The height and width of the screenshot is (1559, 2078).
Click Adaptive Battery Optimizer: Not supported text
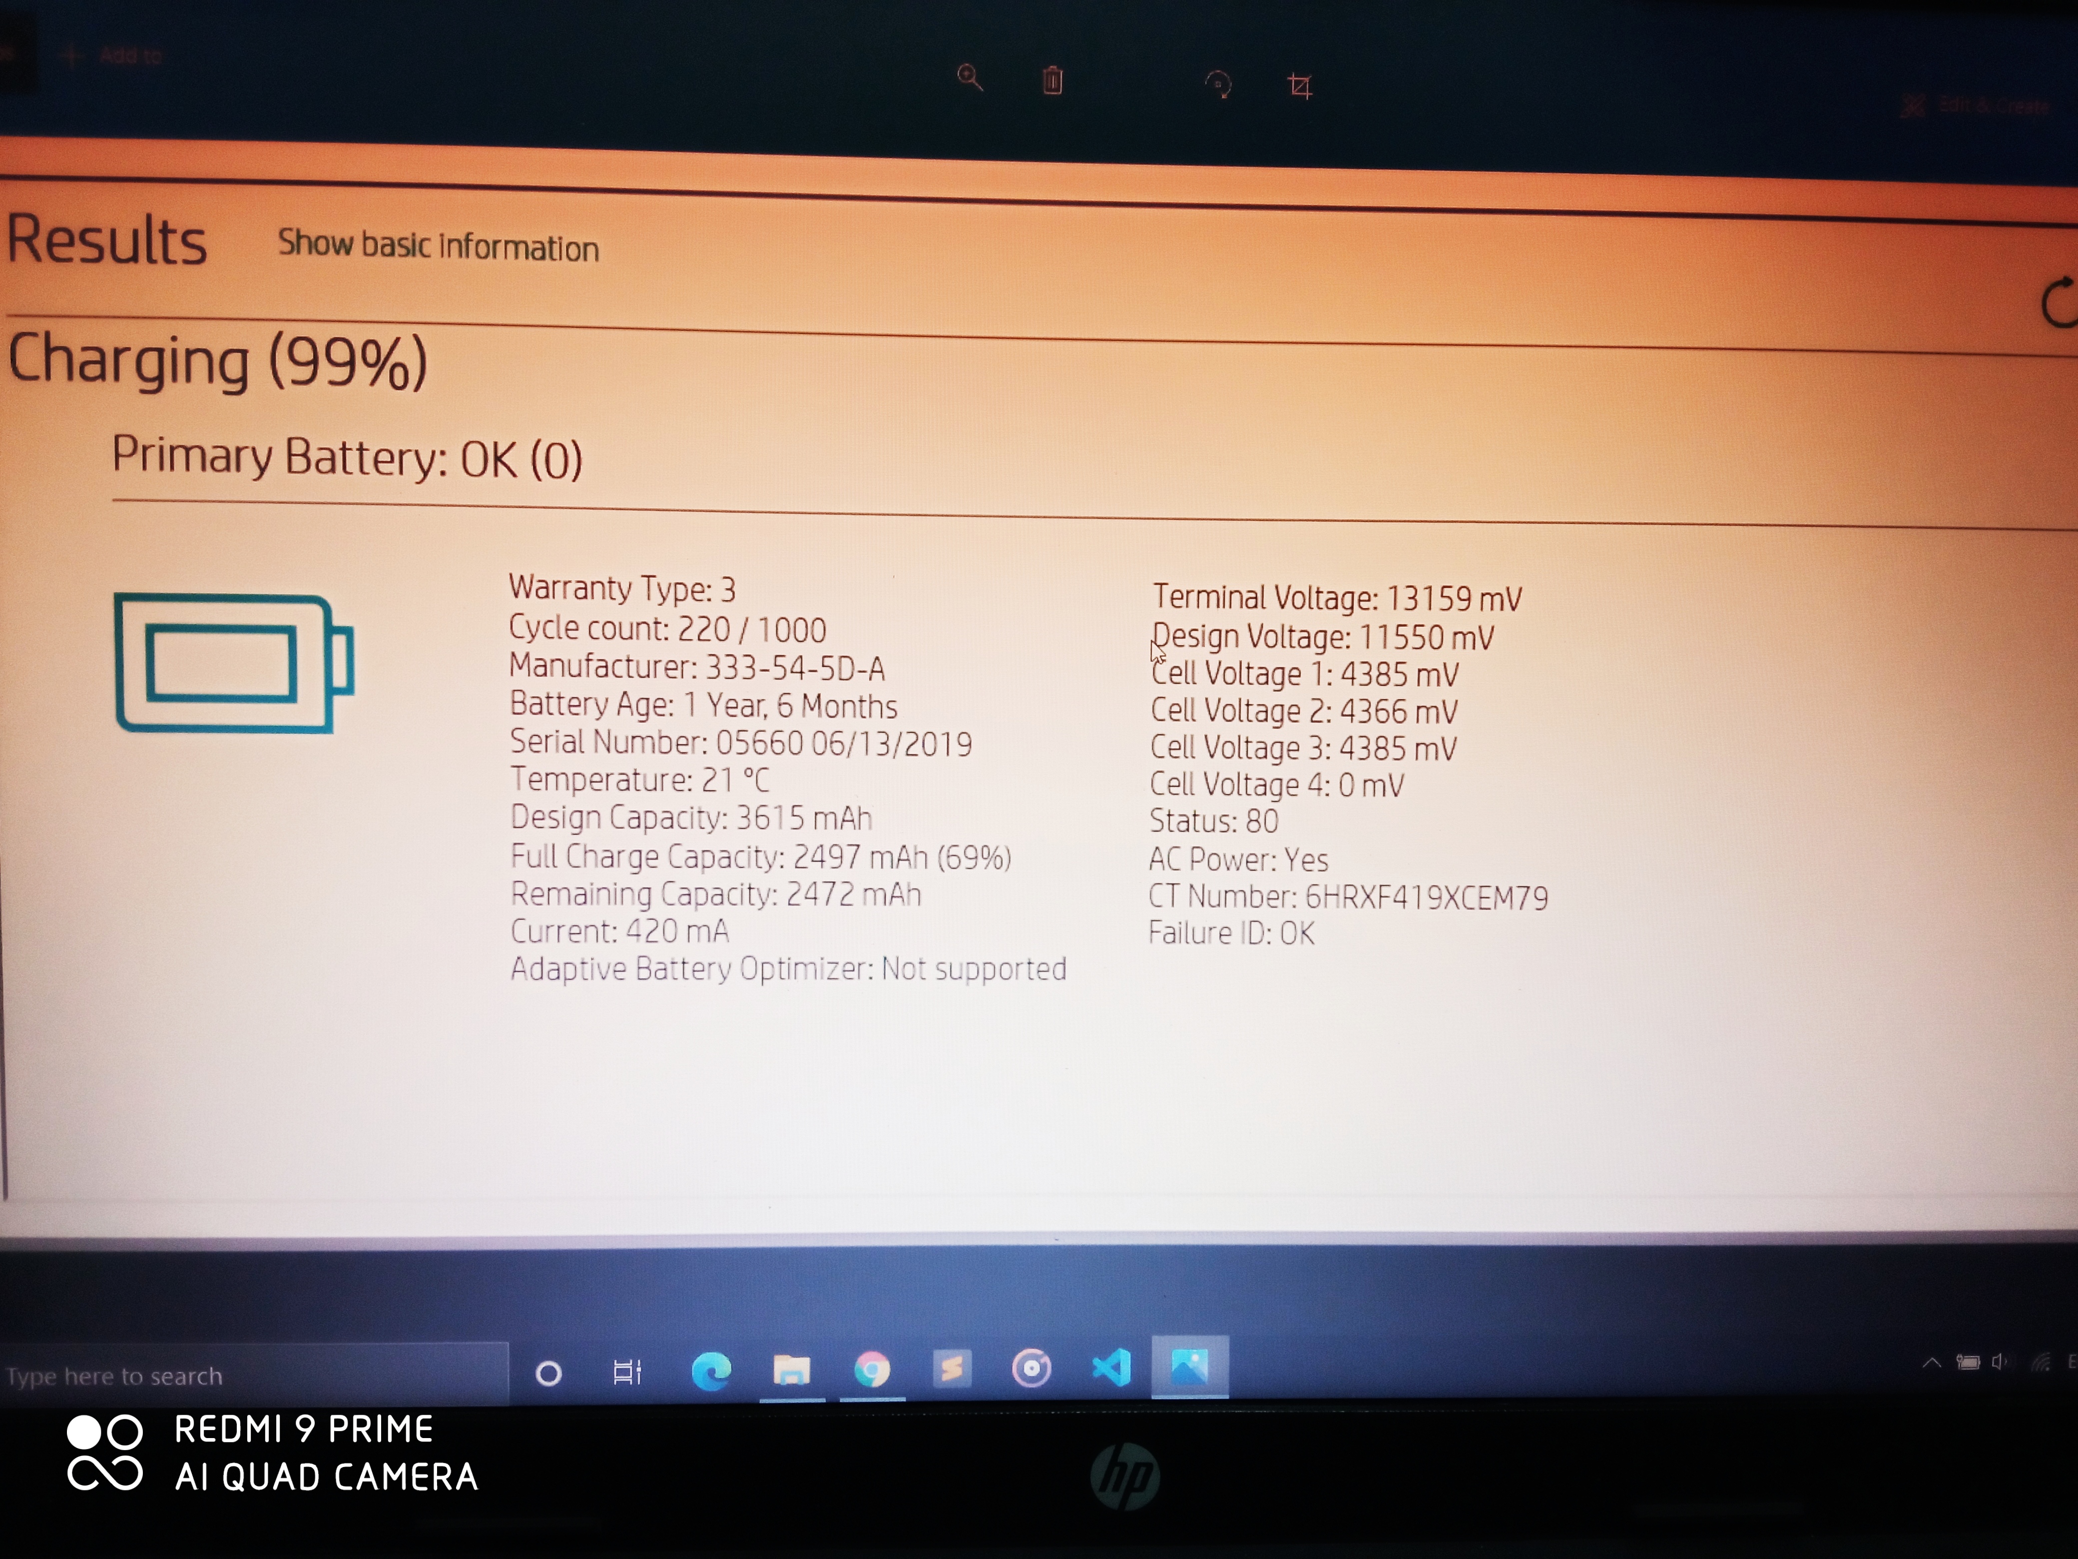pyautogui.click(x=788, y=969)
